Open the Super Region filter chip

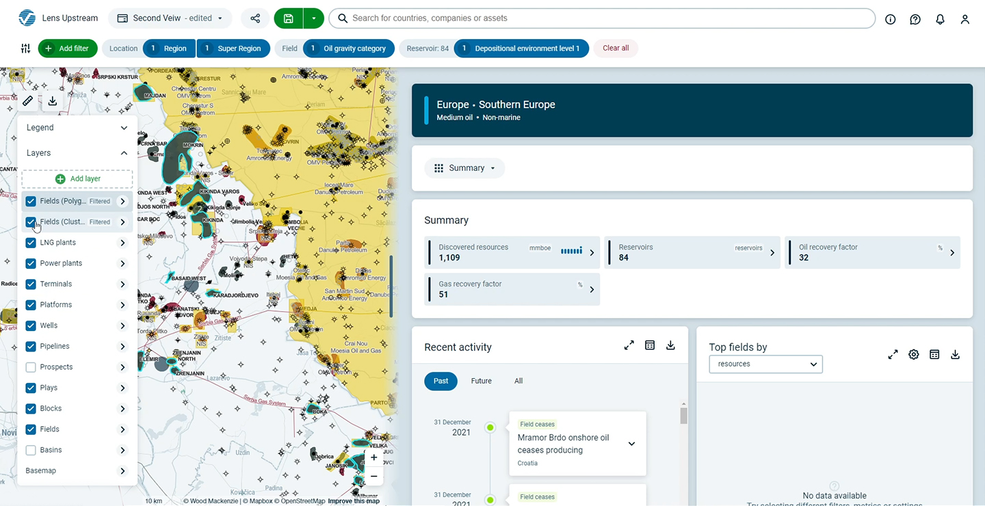233,49
